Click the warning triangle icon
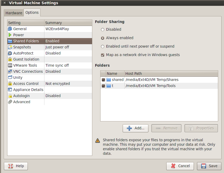This screenshot has height=173, width=224. 98,140
